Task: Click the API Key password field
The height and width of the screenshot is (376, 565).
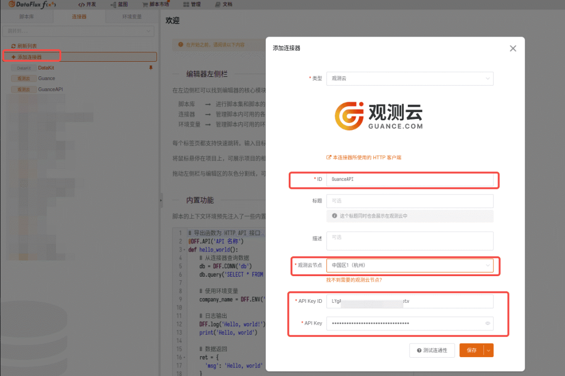Action: [x=410, y=323]
